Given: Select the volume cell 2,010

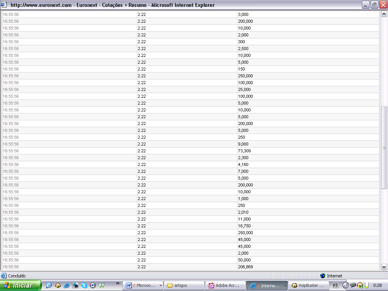Looking at the screenshot, I should click(243, 212).
